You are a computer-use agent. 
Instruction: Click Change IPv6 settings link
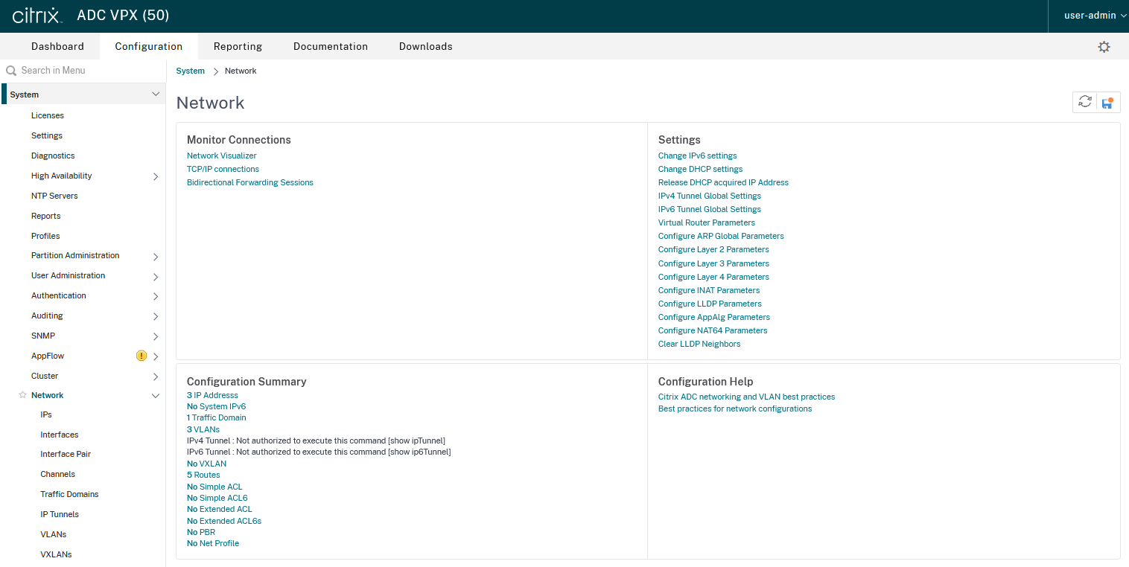pos(697,156)
